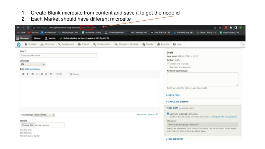Open the red browser extension icon
265x149 pixels.
[226, 28]
